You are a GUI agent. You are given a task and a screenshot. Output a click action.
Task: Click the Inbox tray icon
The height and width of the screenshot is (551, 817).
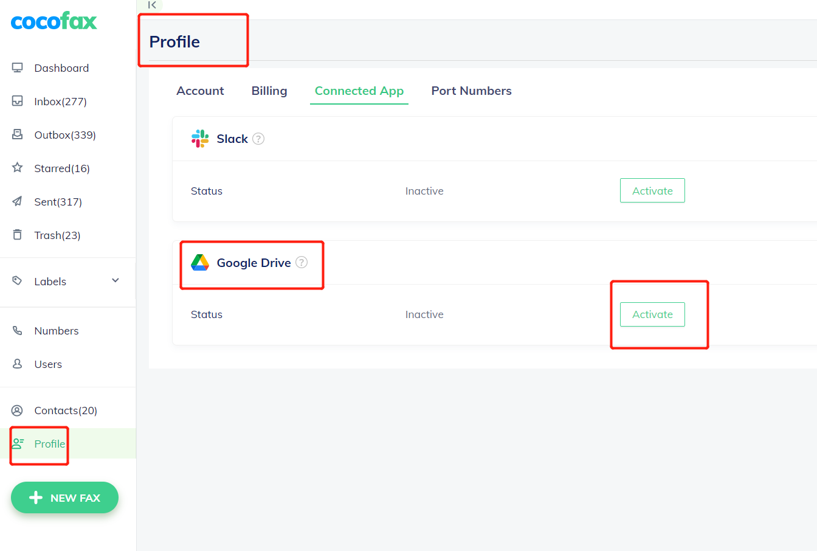pos(18,101)
